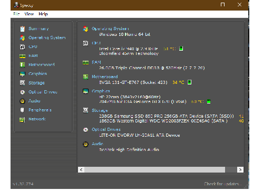Click RAM icon in summary panel

85,63
